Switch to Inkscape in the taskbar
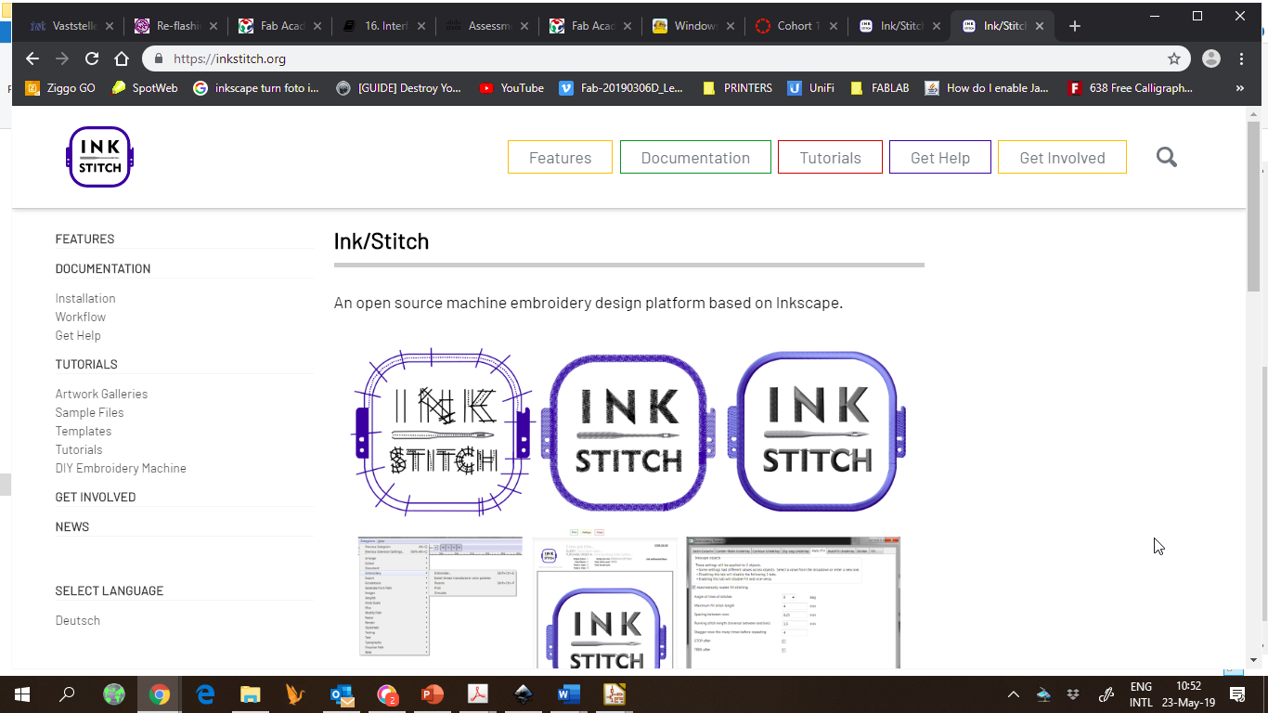 point(524,694)
